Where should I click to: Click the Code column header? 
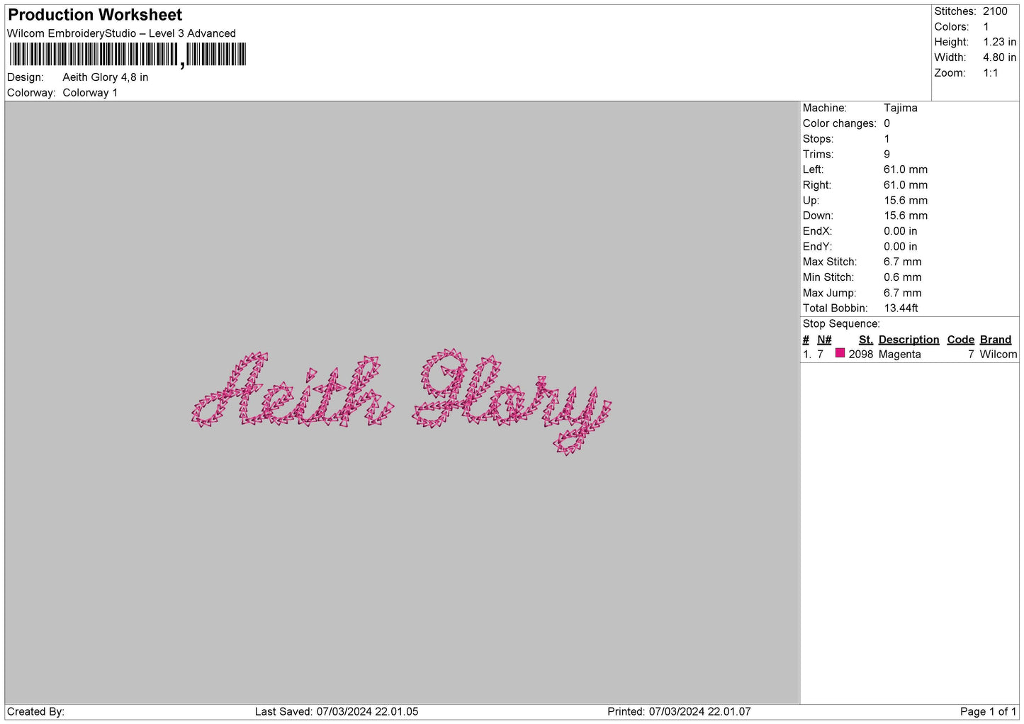click(960, 340)
